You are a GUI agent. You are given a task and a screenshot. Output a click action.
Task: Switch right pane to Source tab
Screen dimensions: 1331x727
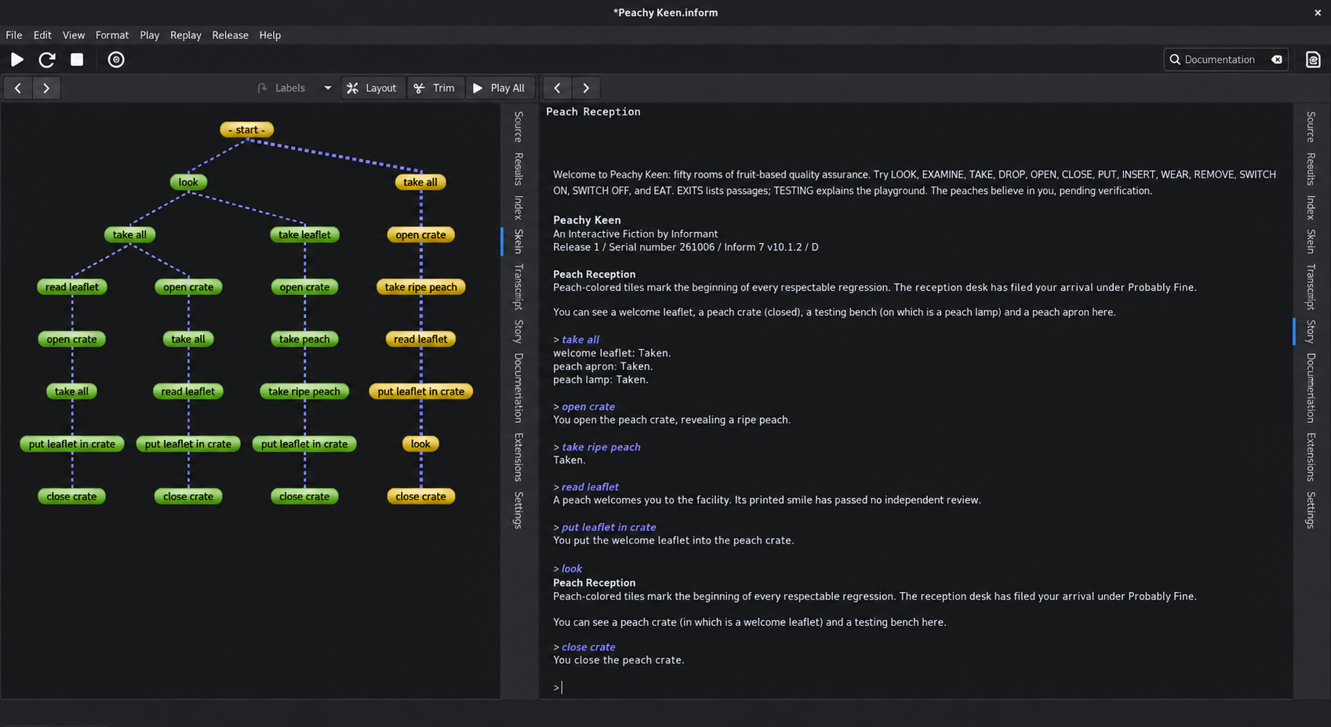click(1311, 127)
